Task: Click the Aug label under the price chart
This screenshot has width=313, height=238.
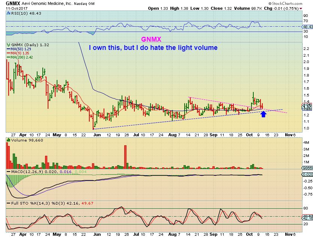Action: click(172, 135)
